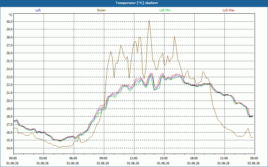This screenshot has width=268, height=167.
Task: Click the °C unit label
Action: tap(11, 15)
